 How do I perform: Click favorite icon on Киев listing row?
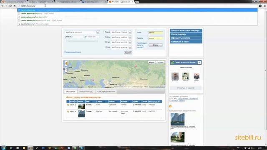coord(68,105)
